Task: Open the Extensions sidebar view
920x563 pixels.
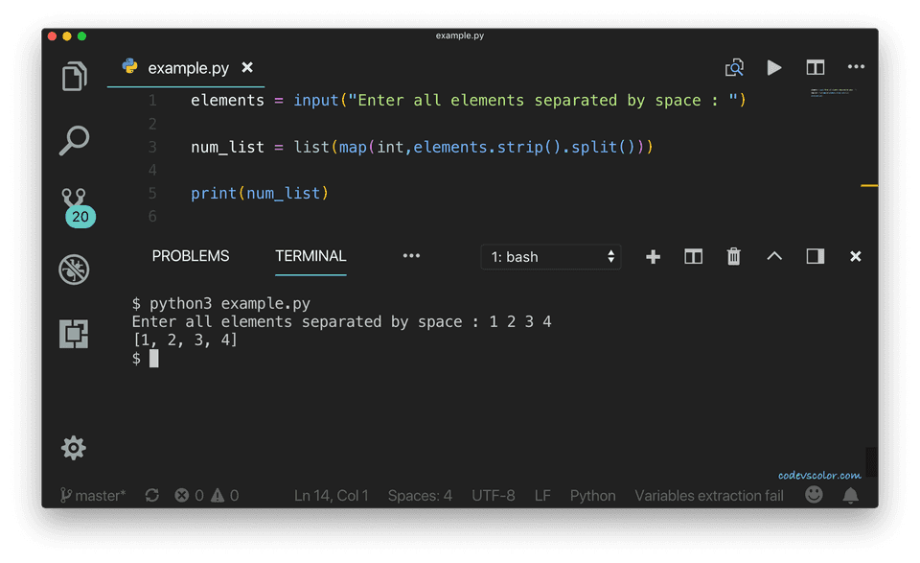Action: point(74,333)
